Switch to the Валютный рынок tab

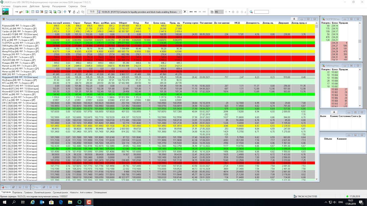(x=42, y=192)
